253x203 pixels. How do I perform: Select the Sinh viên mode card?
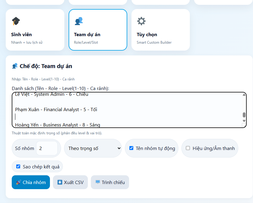point(35,30)
